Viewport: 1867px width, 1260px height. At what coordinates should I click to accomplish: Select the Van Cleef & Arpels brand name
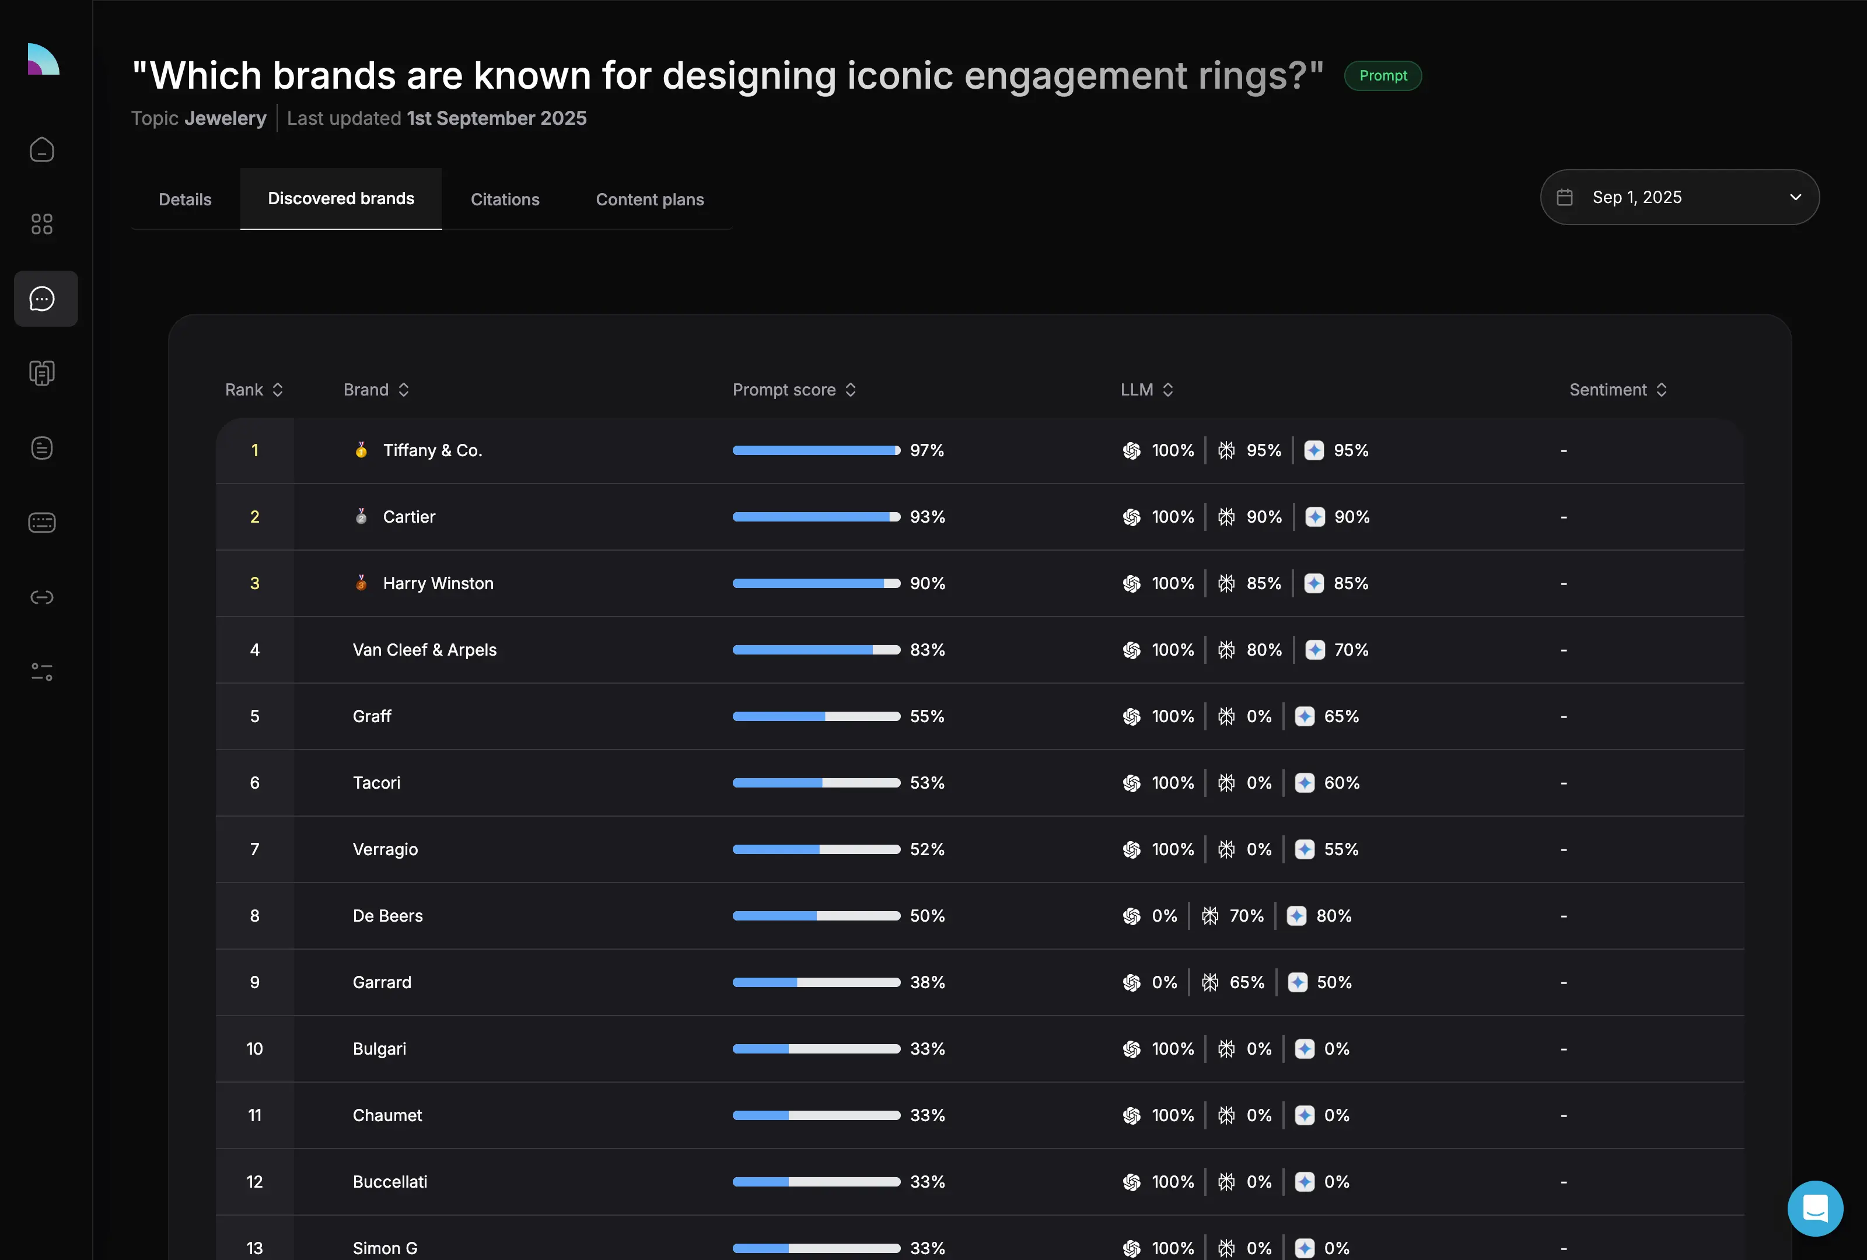pyautogui.click(x=424, y=650)
